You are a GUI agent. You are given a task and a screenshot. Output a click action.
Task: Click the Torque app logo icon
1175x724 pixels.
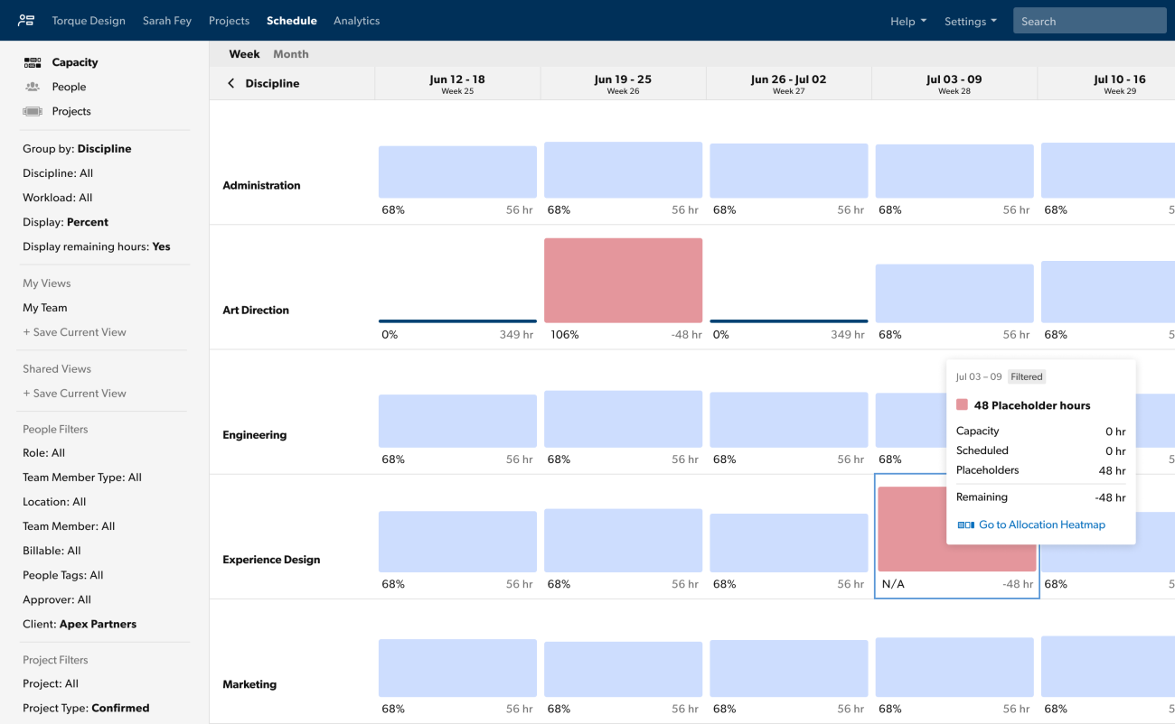[25, 20]
